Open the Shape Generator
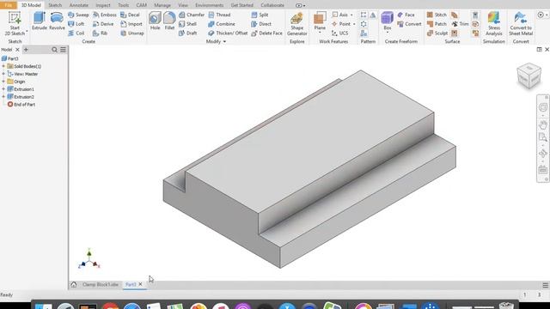This screenshot has height=309, width=550. (x=296, y=24)
